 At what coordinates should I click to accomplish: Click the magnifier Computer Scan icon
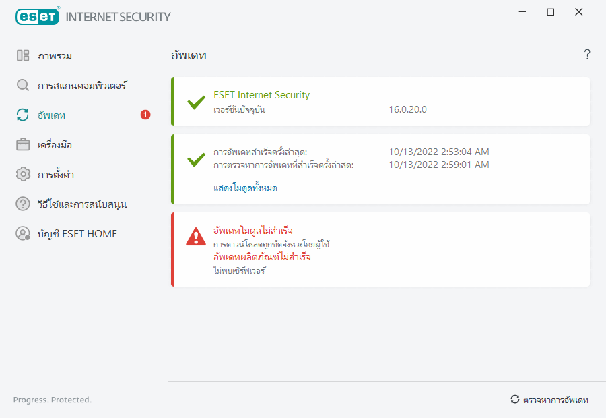[x=23, y=86]
